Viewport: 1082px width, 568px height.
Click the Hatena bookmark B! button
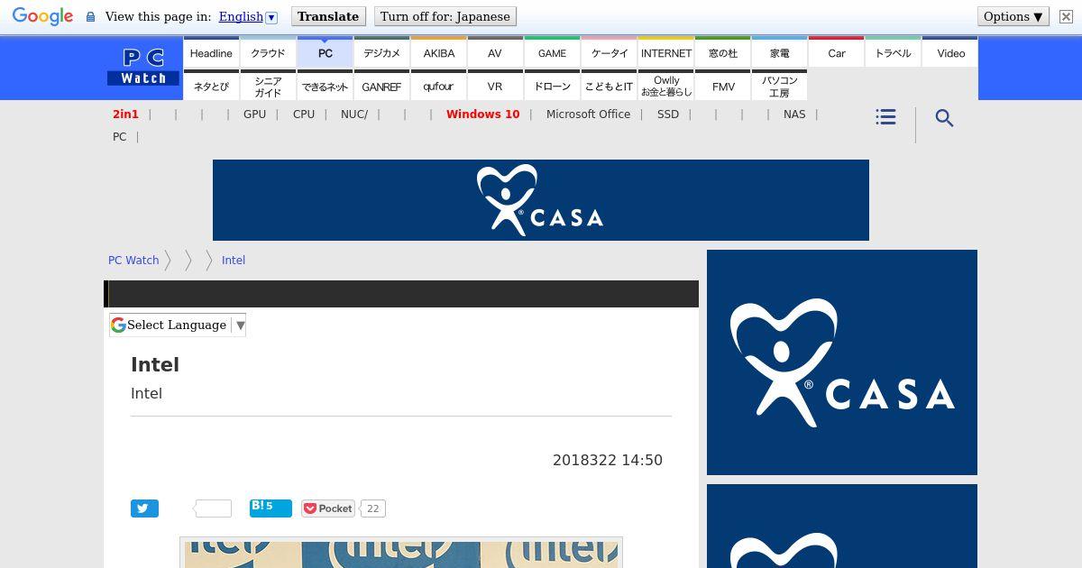tap(270, 508)
